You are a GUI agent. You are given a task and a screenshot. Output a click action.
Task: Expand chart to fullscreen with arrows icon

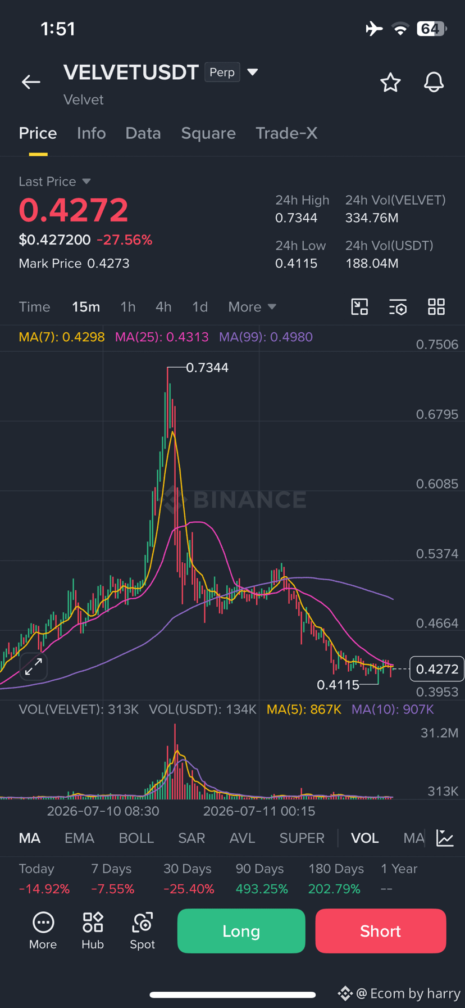coord(34,667)
